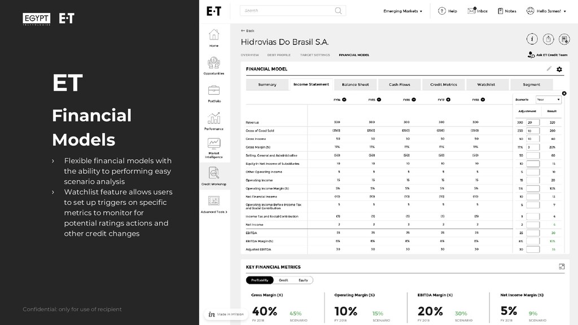This screenshot has width=578, height=325.
Task: Switch to the Watchlist tab
Action: [x=486, y=85]
